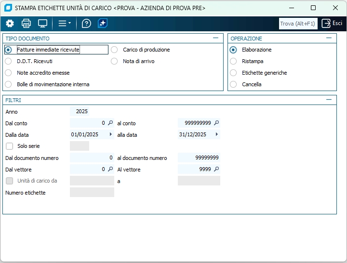Image resolution: width=347 pixels, height=263 pixels.
Task: Click the Anno field showing 2025
Action: coord(80,112)
